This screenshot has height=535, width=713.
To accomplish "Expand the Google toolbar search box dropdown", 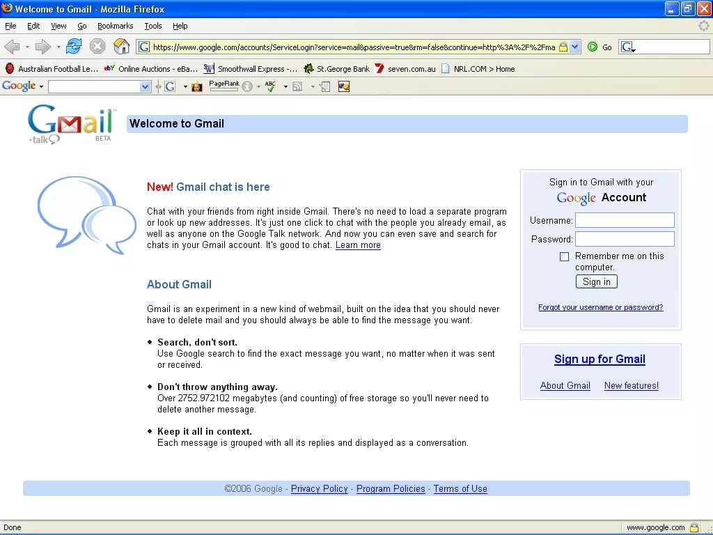I will pos(145,86).
